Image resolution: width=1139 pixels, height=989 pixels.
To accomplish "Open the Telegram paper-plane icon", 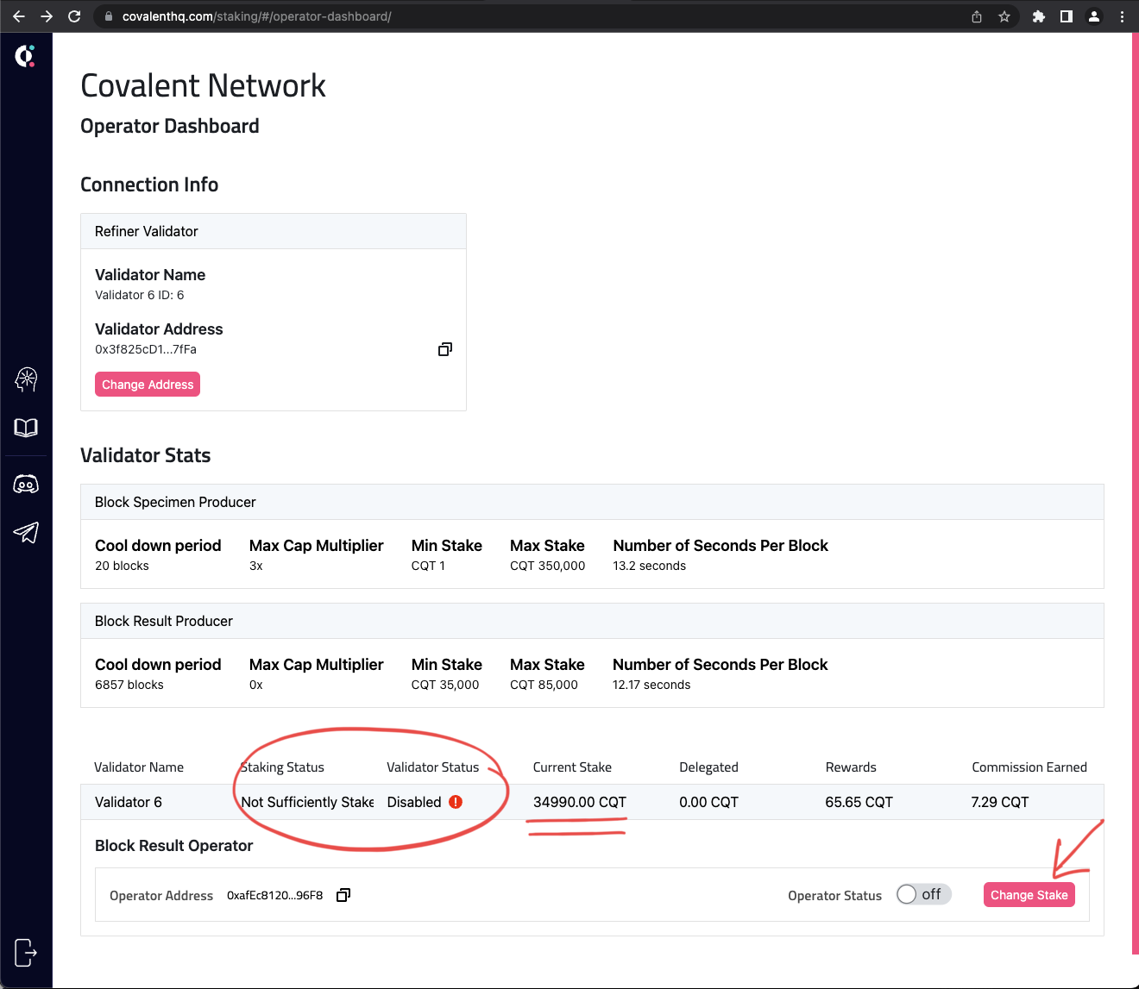I will pyautogui.click(x=26, y=533).
